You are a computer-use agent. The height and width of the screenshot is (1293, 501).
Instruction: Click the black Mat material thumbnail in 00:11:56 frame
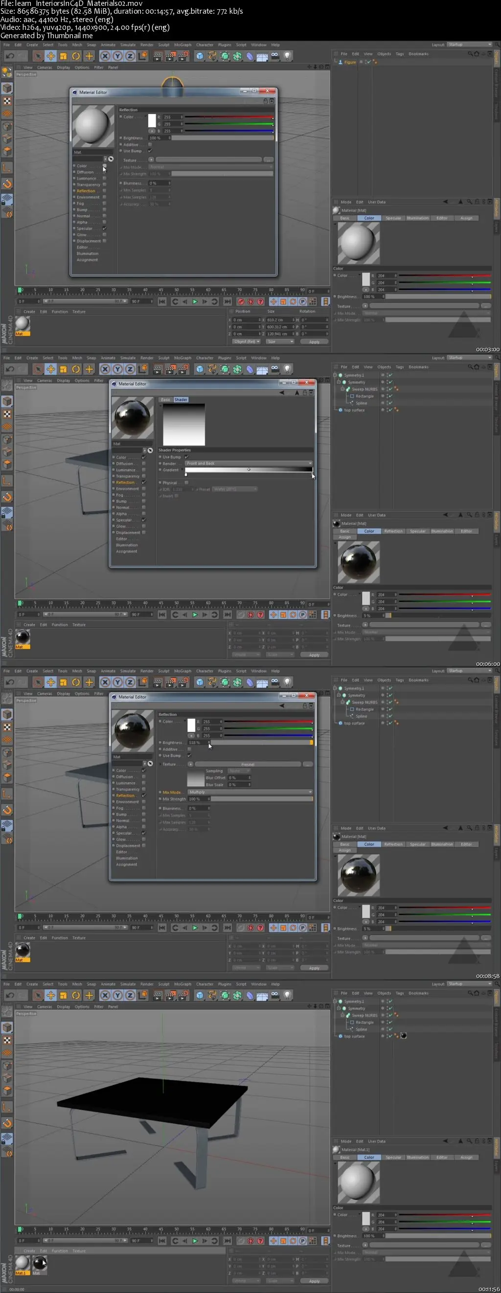(x=40, y=1263)
